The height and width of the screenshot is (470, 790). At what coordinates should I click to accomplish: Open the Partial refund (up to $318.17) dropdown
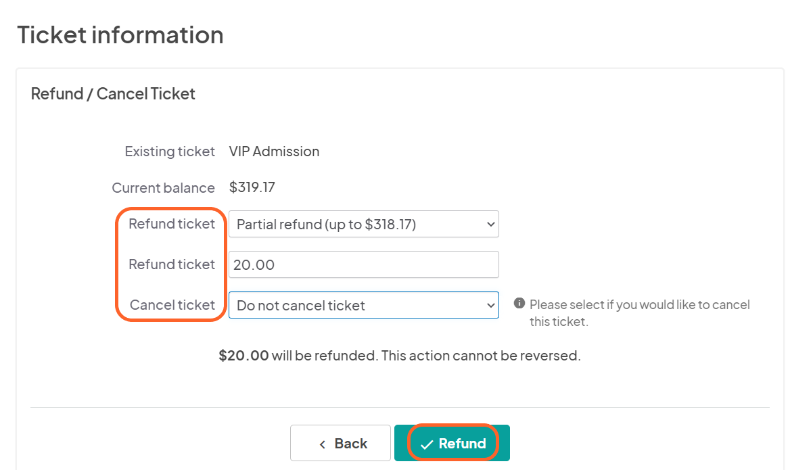click(363, 224)
